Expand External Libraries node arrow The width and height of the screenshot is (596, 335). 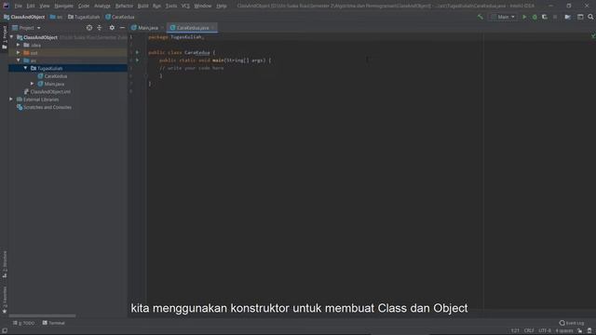[x=11, y=100]
